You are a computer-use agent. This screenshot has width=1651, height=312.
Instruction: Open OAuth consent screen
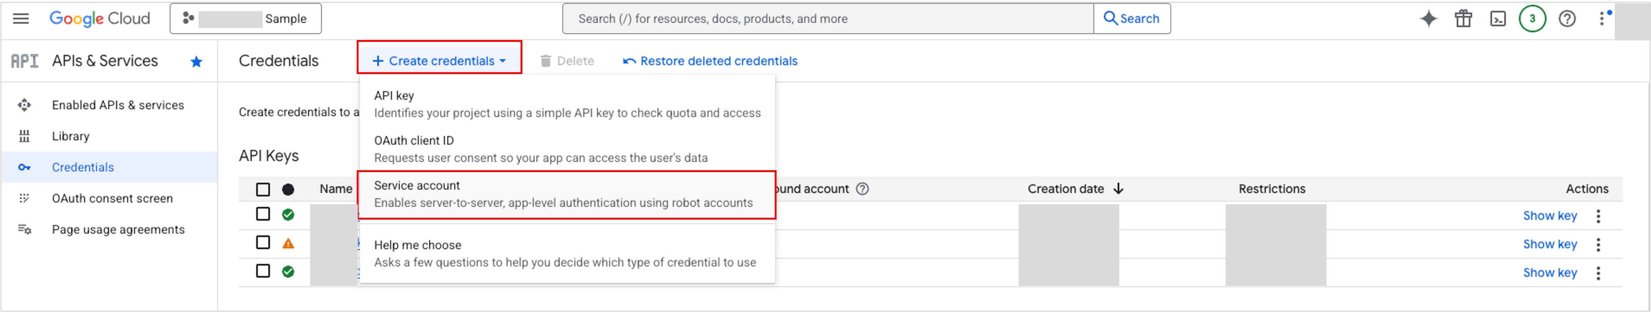112,198
